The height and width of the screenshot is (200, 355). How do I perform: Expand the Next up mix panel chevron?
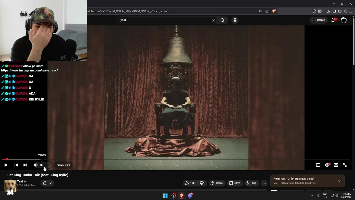tap(340, 181)
